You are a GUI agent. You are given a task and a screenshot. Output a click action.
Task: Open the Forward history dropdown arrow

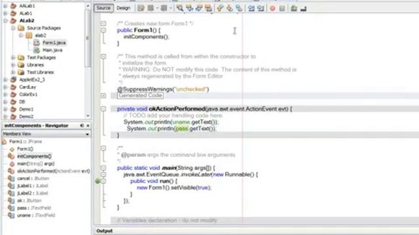pos(170,8)
